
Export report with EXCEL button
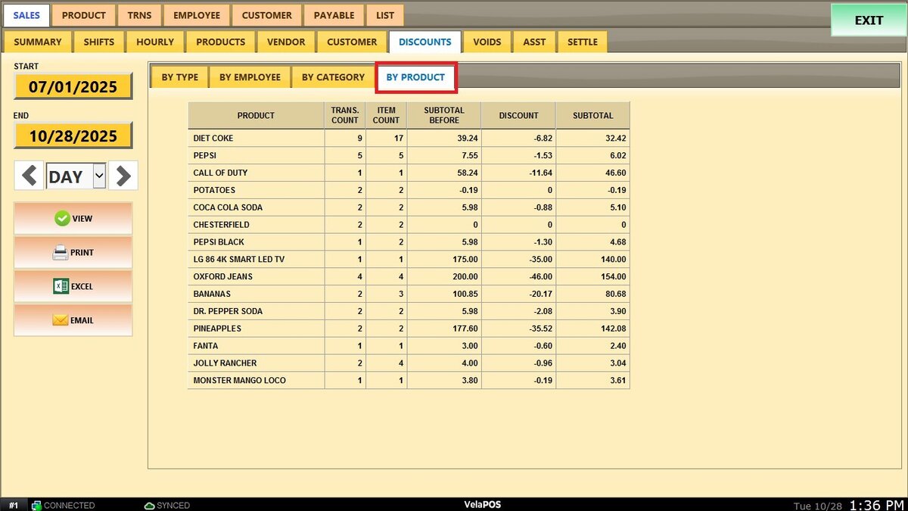(73, 286)
